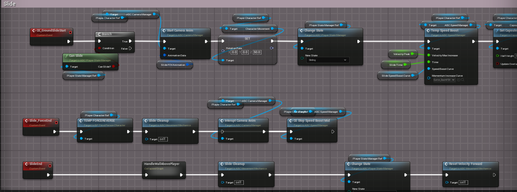
Task: Click the Animation Data pin on Start Camera Anim
Action: click(164, 55)
